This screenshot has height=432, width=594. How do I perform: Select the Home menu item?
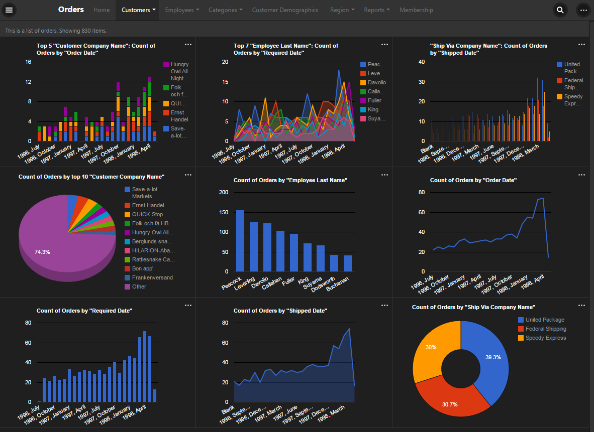tap(102, 10)
